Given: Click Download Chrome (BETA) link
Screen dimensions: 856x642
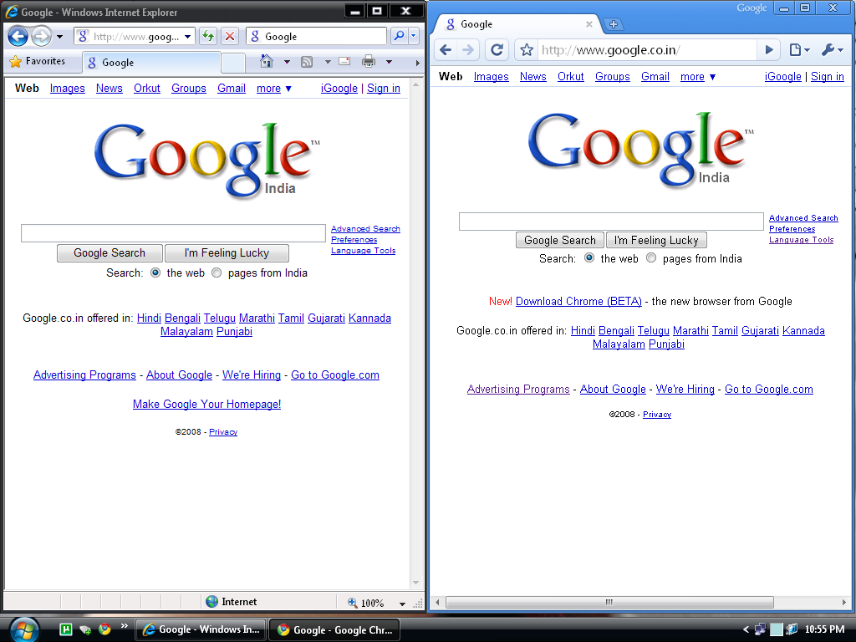Looking at the screenshot, I should [578, 301].
